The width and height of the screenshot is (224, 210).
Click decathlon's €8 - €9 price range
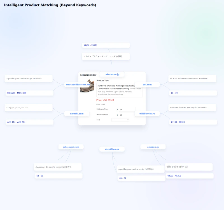coord(141,178)
